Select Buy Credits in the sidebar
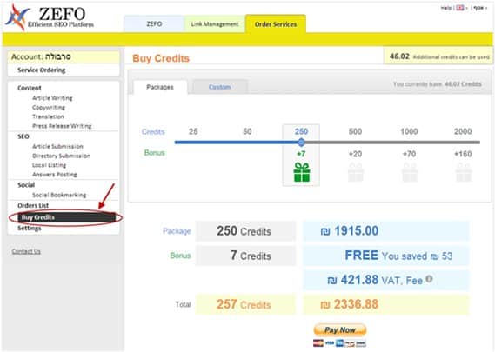495x352 pixels. [67, 217]
